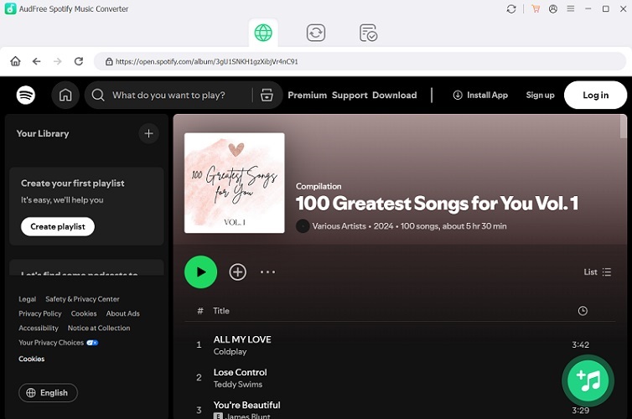Play the album with green play button
The image size is (632, 419).
[x=200, y=272]
